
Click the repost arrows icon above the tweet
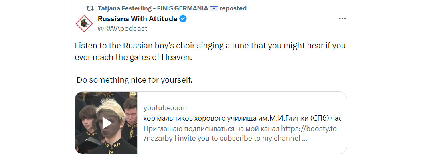pos(90,8)
